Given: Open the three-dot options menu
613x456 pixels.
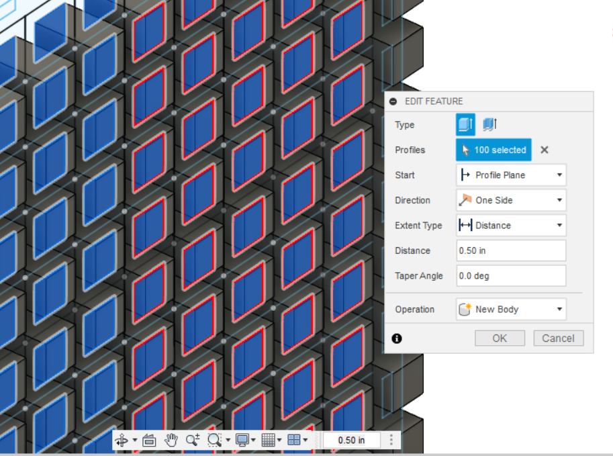Looking at the screenshot, I should tap(391, 440).
